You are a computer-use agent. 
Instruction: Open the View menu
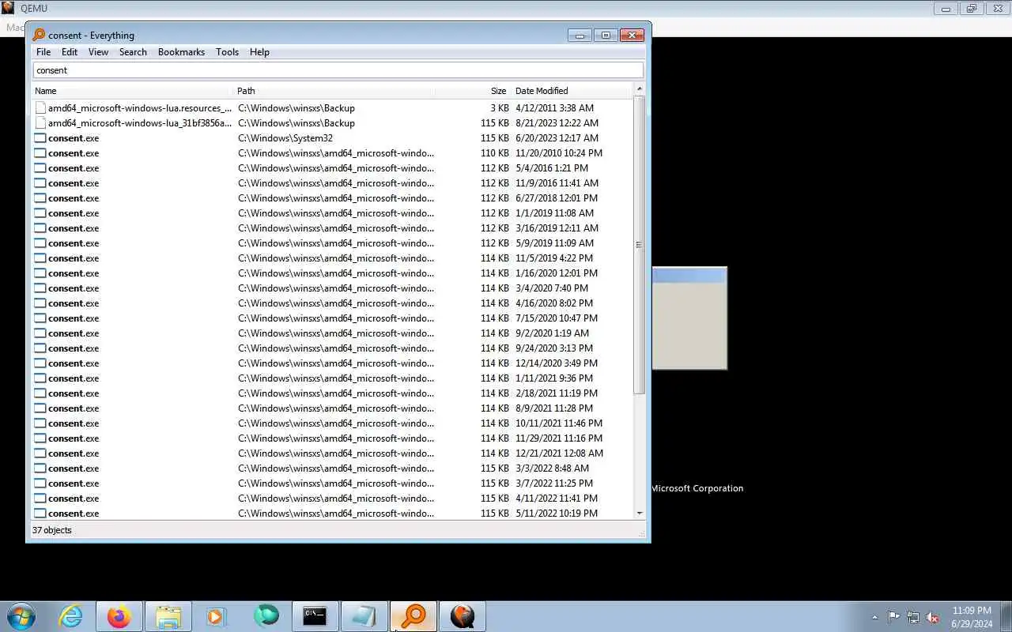click(98, 52)
